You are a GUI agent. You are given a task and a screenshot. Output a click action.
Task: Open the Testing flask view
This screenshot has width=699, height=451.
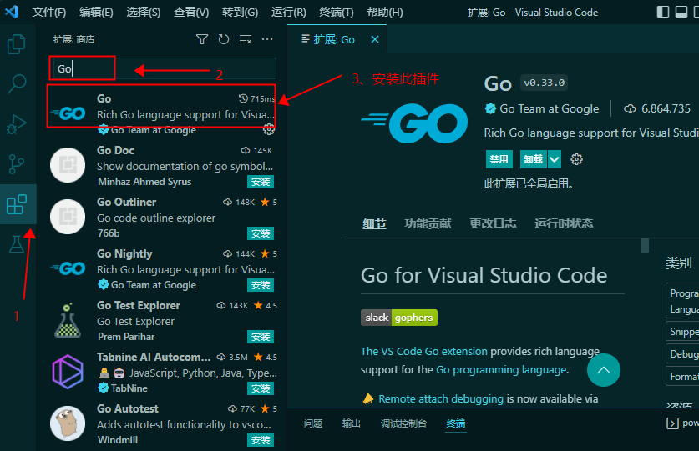[x=17, y=244]
